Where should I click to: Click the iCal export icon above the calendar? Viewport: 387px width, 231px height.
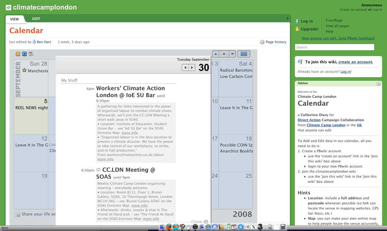point(31,54)
